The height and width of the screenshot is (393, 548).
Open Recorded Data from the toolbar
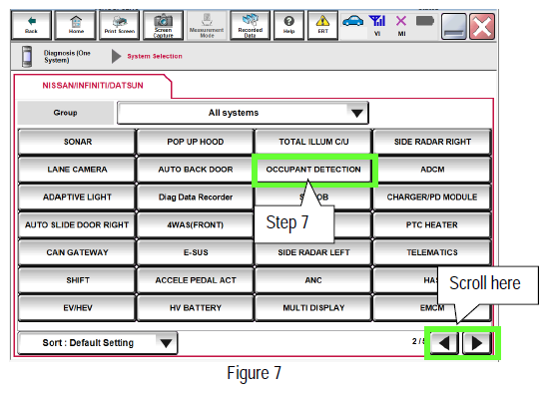point(251,25)
